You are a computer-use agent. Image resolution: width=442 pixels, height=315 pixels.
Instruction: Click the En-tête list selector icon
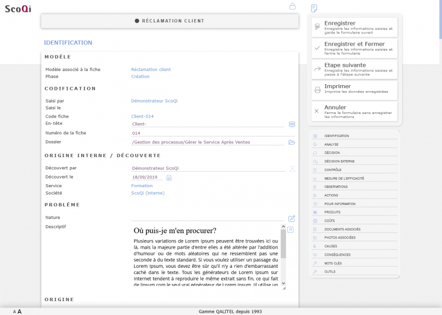pos(292,124)
